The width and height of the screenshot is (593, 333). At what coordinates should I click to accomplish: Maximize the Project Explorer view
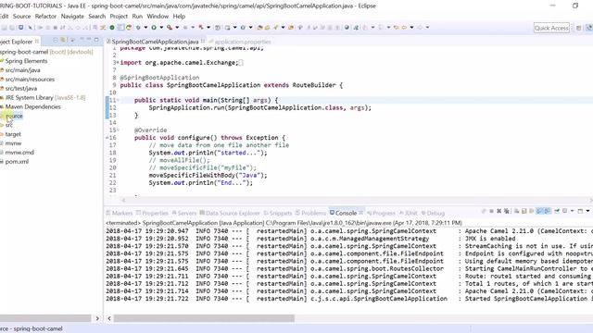point(96,40)
